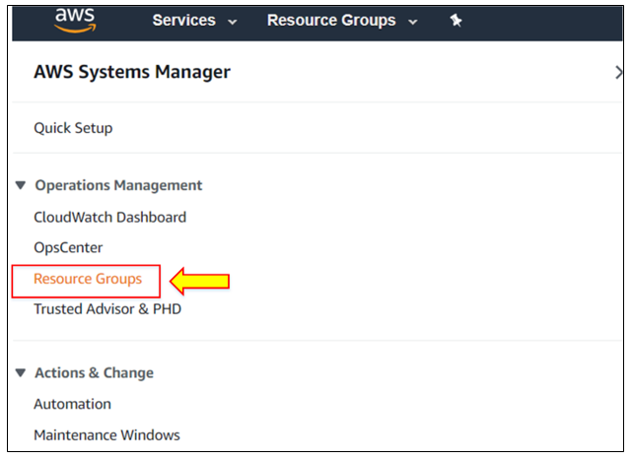Collapse the Actions & Change section triangle
Image resolution: width=632 pixels, height=460 pixels.
pos(21,373)
